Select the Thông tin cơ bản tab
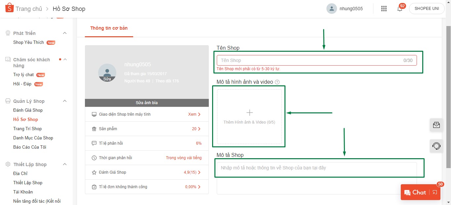This screenshot has width=451, height=205. (x=109, y=28)
